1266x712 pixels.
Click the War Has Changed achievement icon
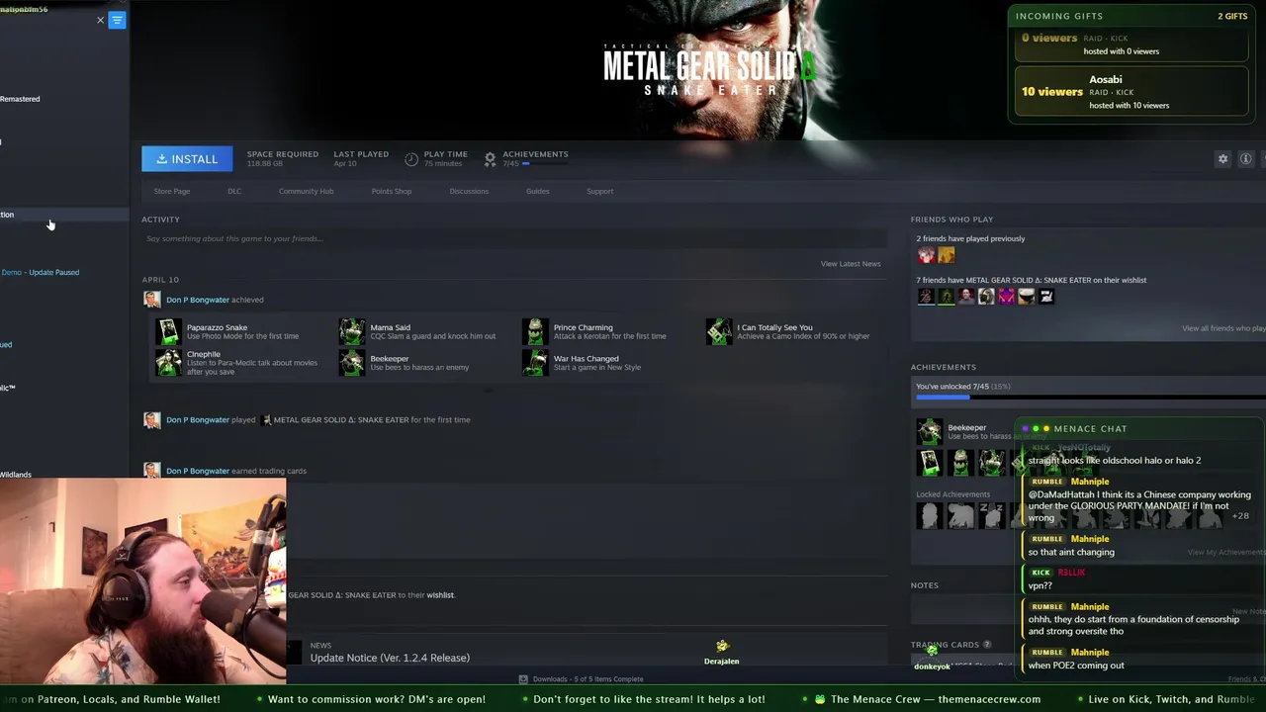(535, 363)
